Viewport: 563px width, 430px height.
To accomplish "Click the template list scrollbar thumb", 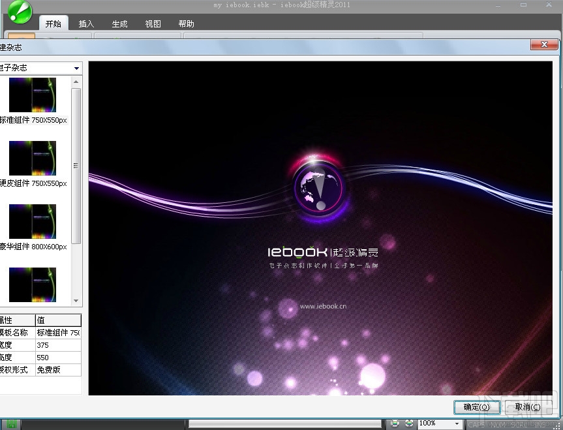I will click(76, 165).
